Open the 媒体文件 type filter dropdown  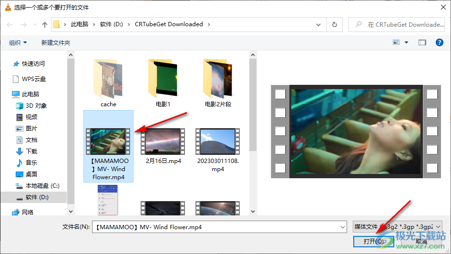pos(398,227)
